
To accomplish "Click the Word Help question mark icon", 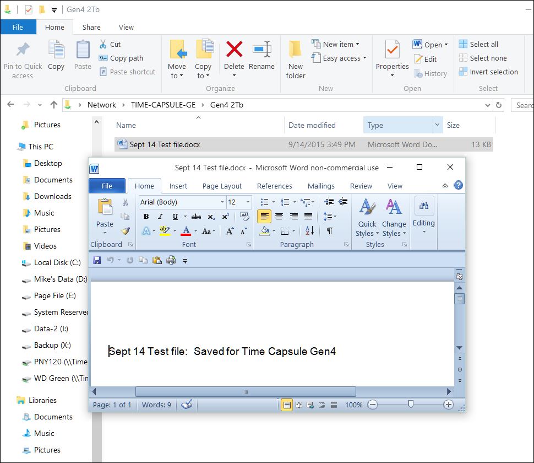I will point(459,185).
